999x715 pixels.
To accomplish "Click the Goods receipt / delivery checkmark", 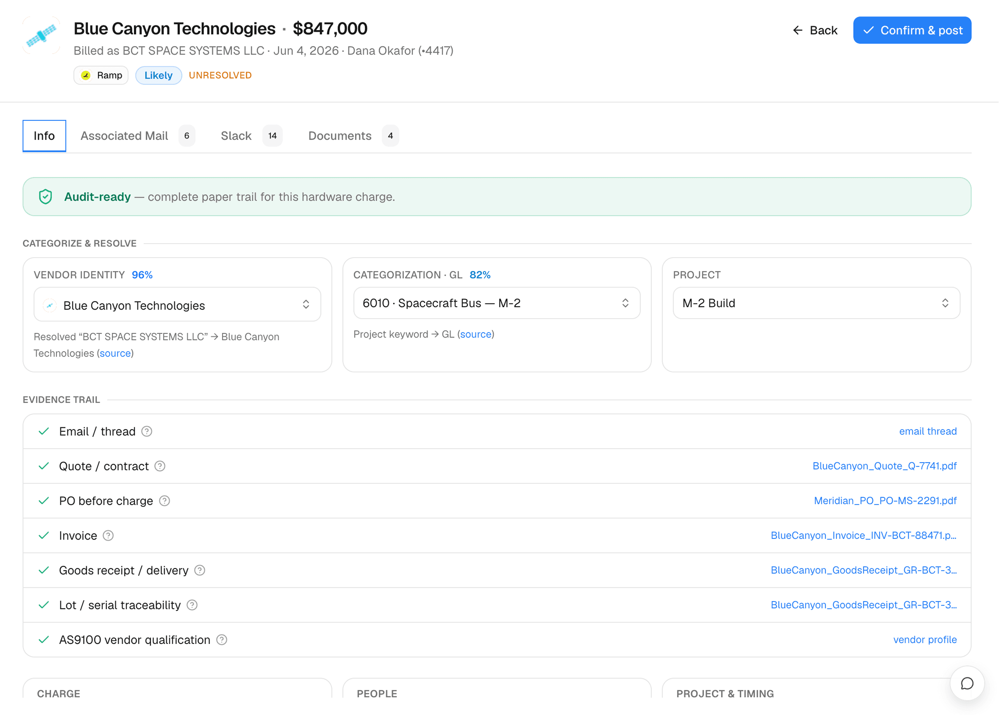I will coord(44,571).
